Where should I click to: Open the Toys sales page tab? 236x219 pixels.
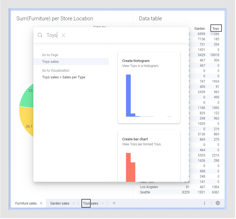tap(90, 203)
